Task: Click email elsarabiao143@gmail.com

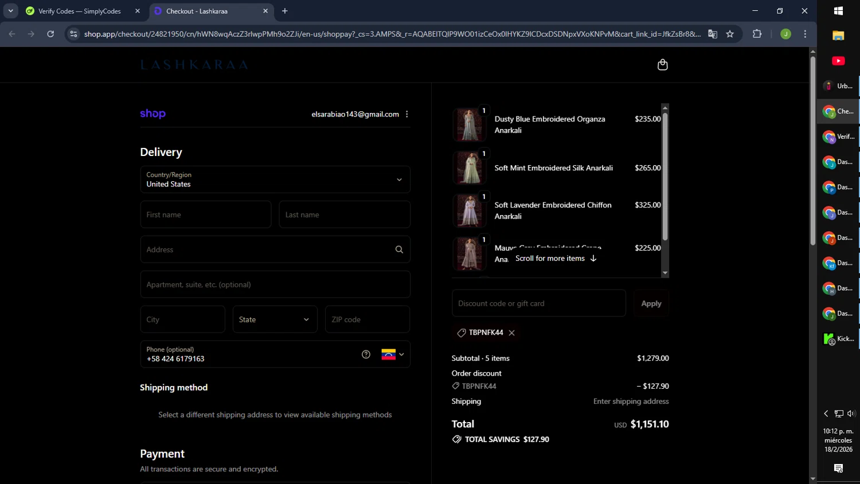Action: pos(355,114)
